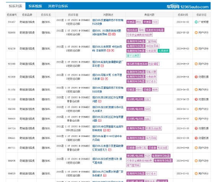Play video icon in complaint 924238 description
The height and width of the screenshot is (182, 212).
pos(113,50)
